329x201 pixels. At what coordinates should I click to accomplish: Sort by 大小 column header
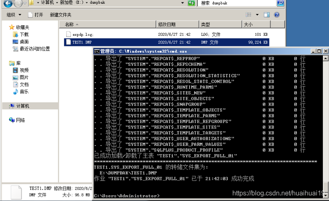[x=256, y=24]
